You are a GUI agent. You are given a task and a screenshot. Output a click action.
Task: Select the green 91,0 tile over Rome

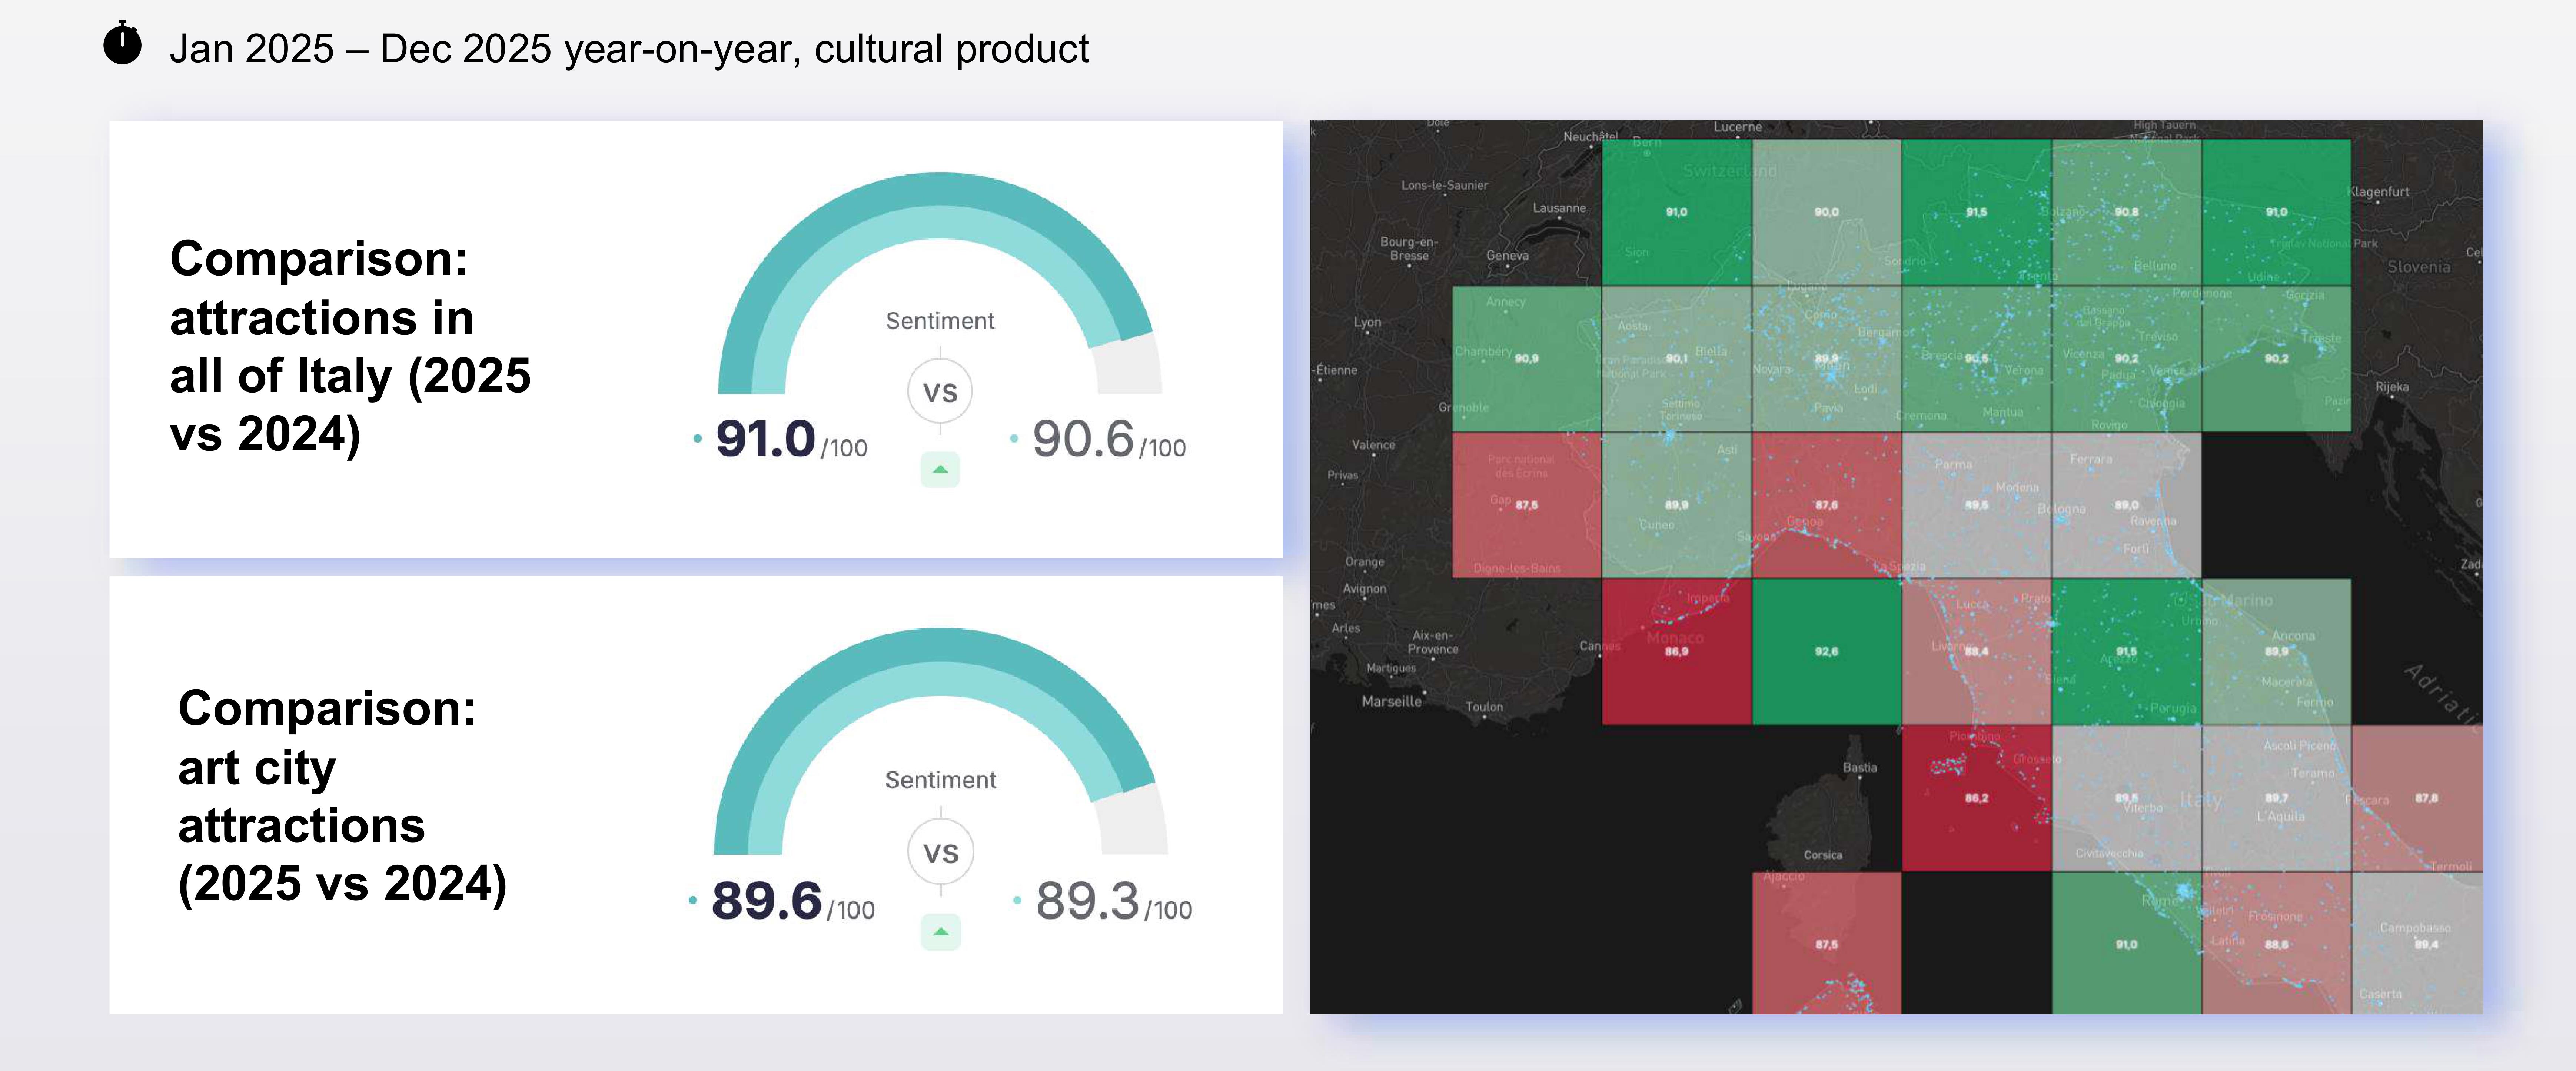point(2127,943)
